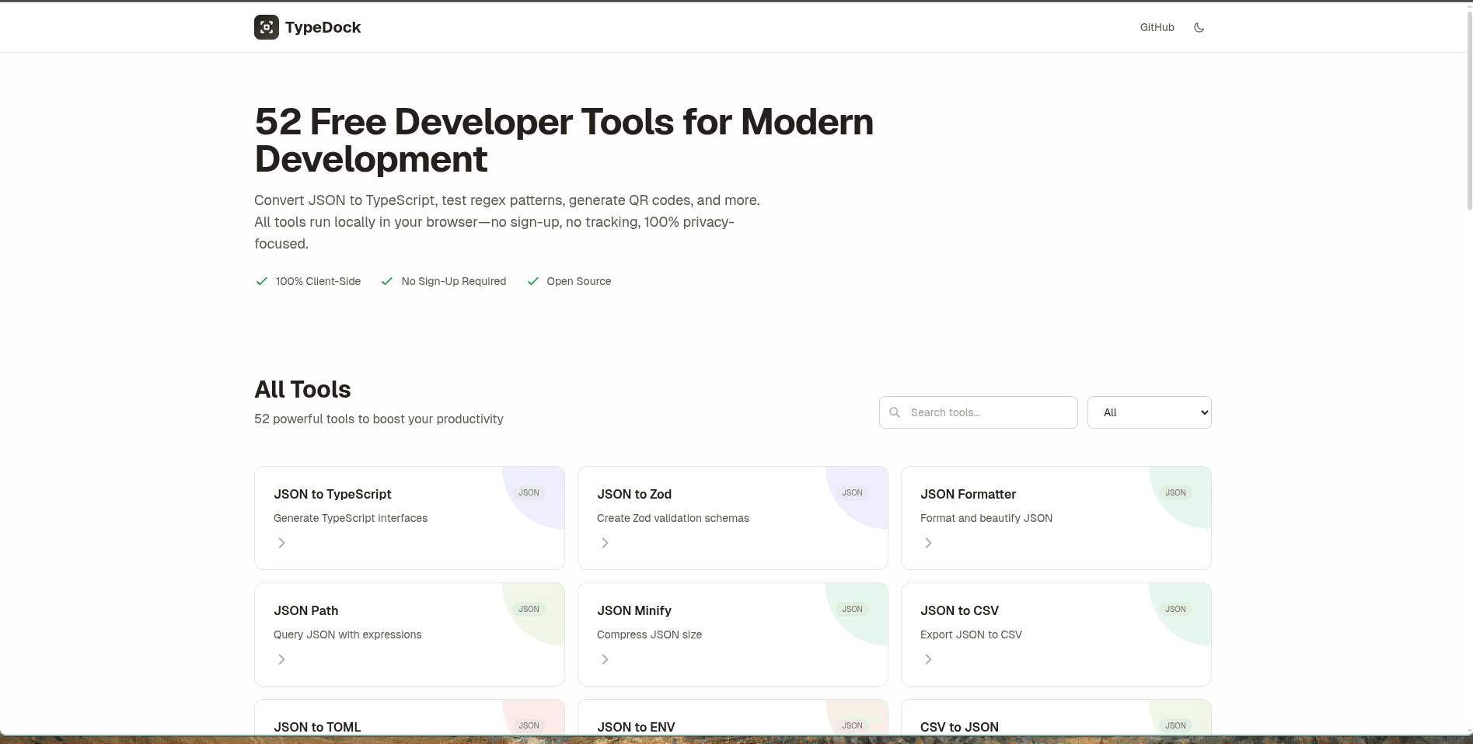Open the All category dropdown
Screen dimensions: 1473x744
pos(1149,412)
